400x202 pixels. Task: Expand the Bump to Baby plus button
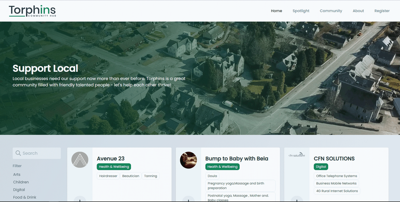pyautogui.click(x=188, y=200)
